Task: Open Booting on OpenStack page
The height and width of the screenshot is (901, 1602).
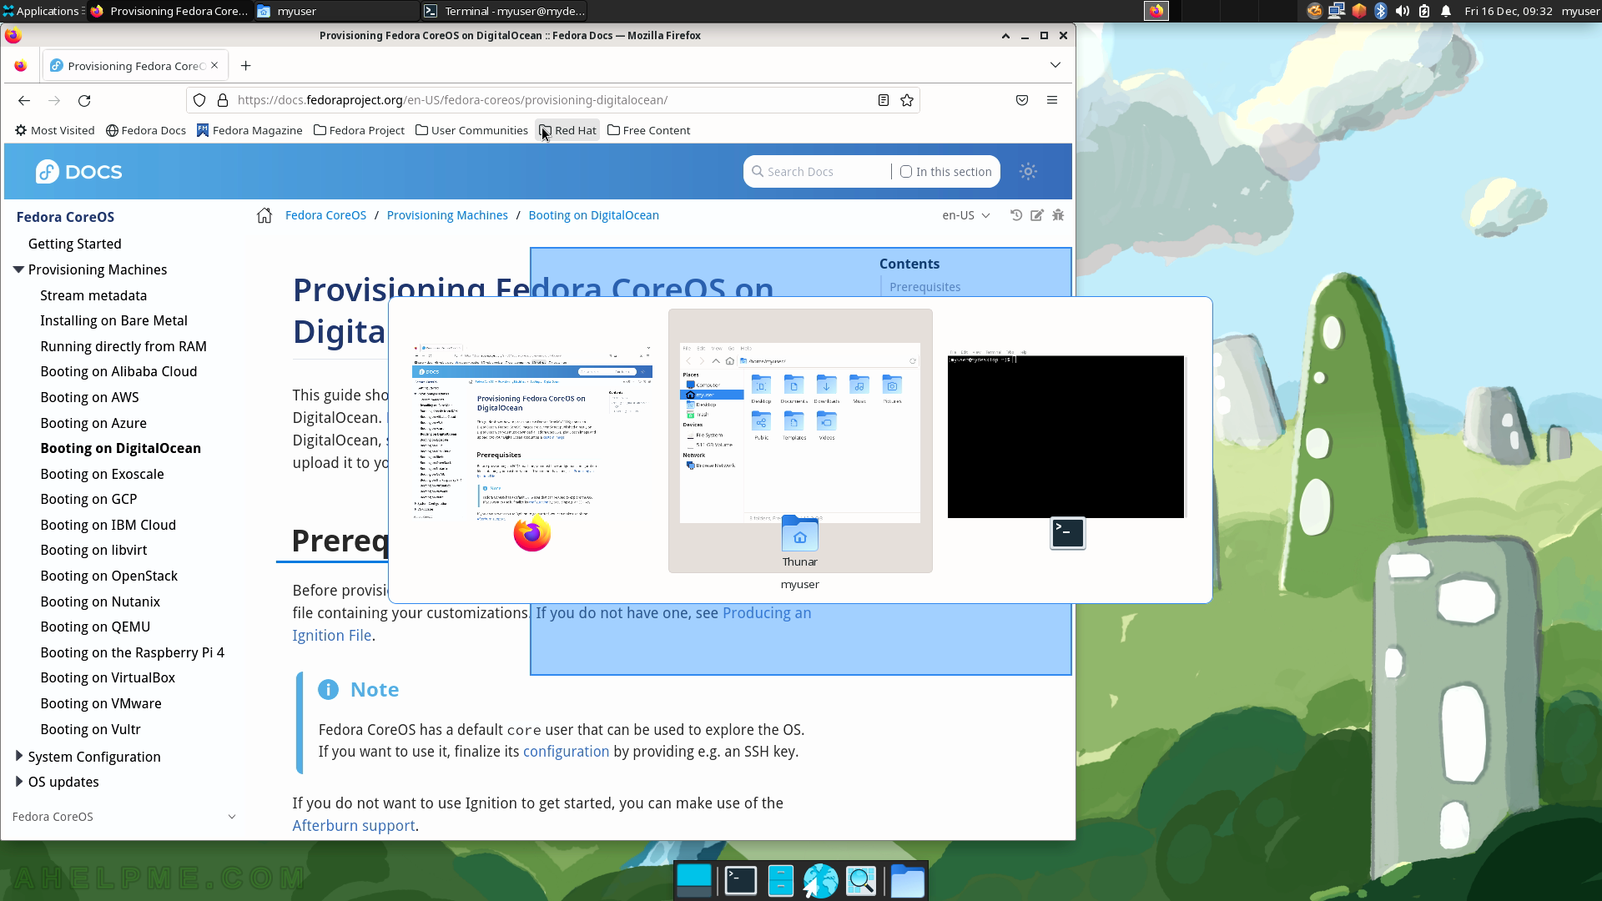Action: (108, 576)
